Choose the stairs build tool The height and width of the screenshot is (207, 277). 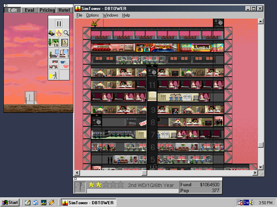[x=64, y=42]
